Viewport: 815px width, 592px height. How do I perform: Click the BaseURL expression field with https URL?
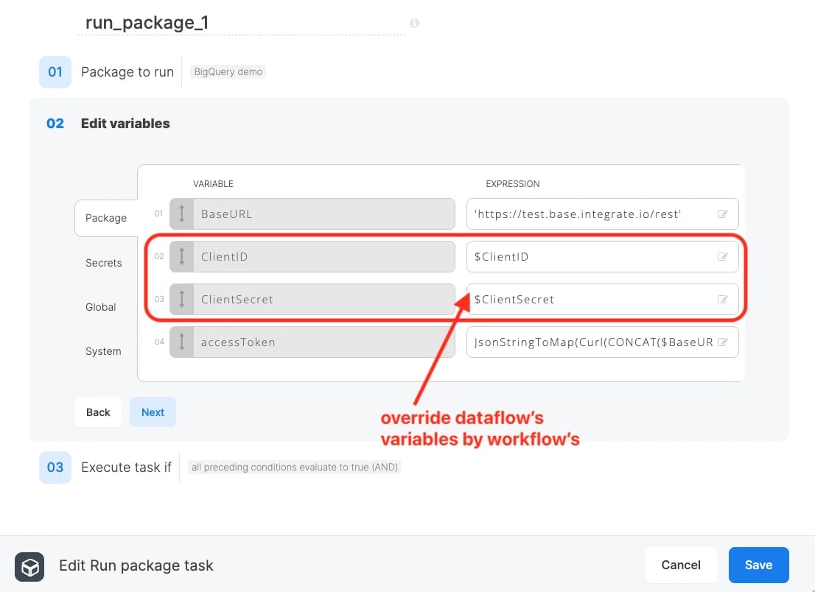603,214
